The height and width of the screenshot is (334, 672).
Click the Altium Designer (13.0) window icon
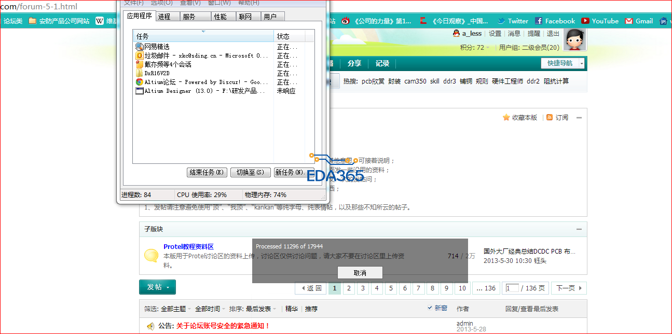(139, 91)
